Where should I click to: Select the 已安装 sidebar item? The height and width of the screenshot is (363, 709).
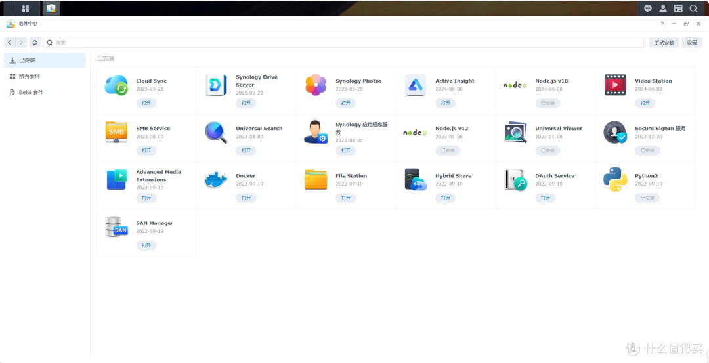pyautogui.click(x=45, y=60)
